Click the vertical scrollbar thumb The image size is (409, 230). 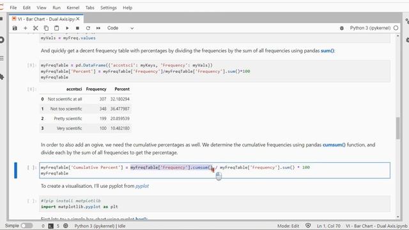[x=397, y=128]
